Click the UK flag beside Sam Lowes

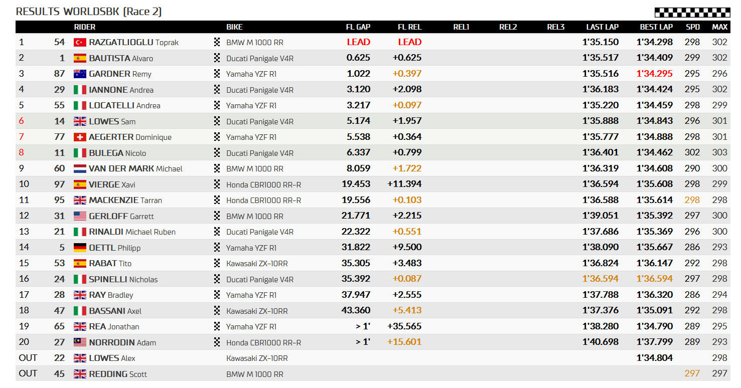pyautogui.click(x=80, y=121)
